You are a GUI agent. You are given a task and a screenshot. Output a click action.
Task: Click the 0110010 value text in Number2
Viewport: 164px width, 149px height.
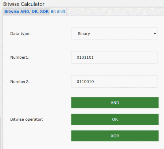pyautogui.click(x=85, y=82)
